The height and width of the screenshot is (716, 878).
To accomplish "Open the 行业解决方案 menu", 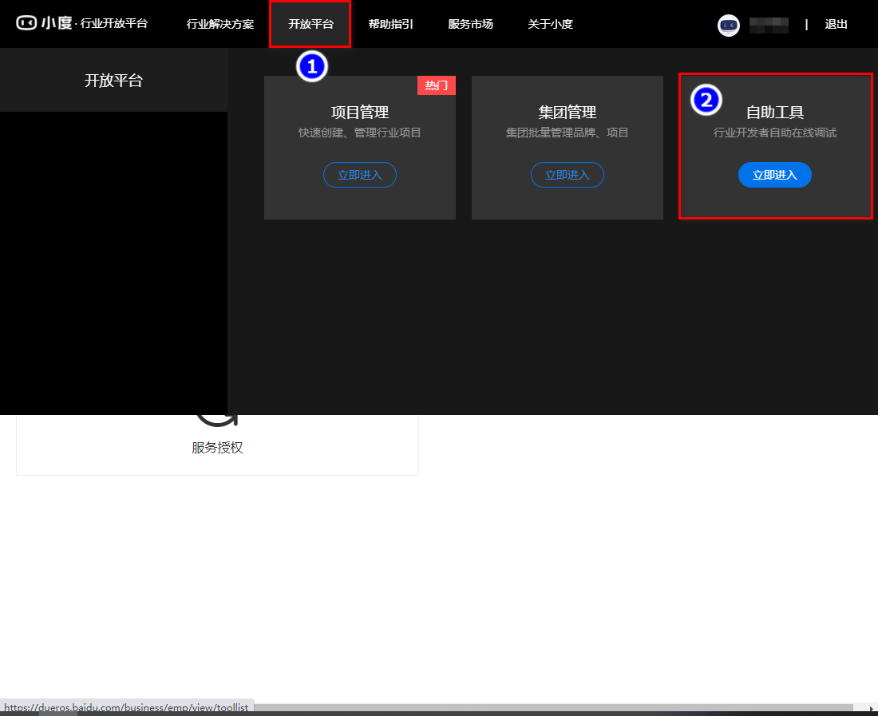I will pyautogui.click(x=219, y=24).
